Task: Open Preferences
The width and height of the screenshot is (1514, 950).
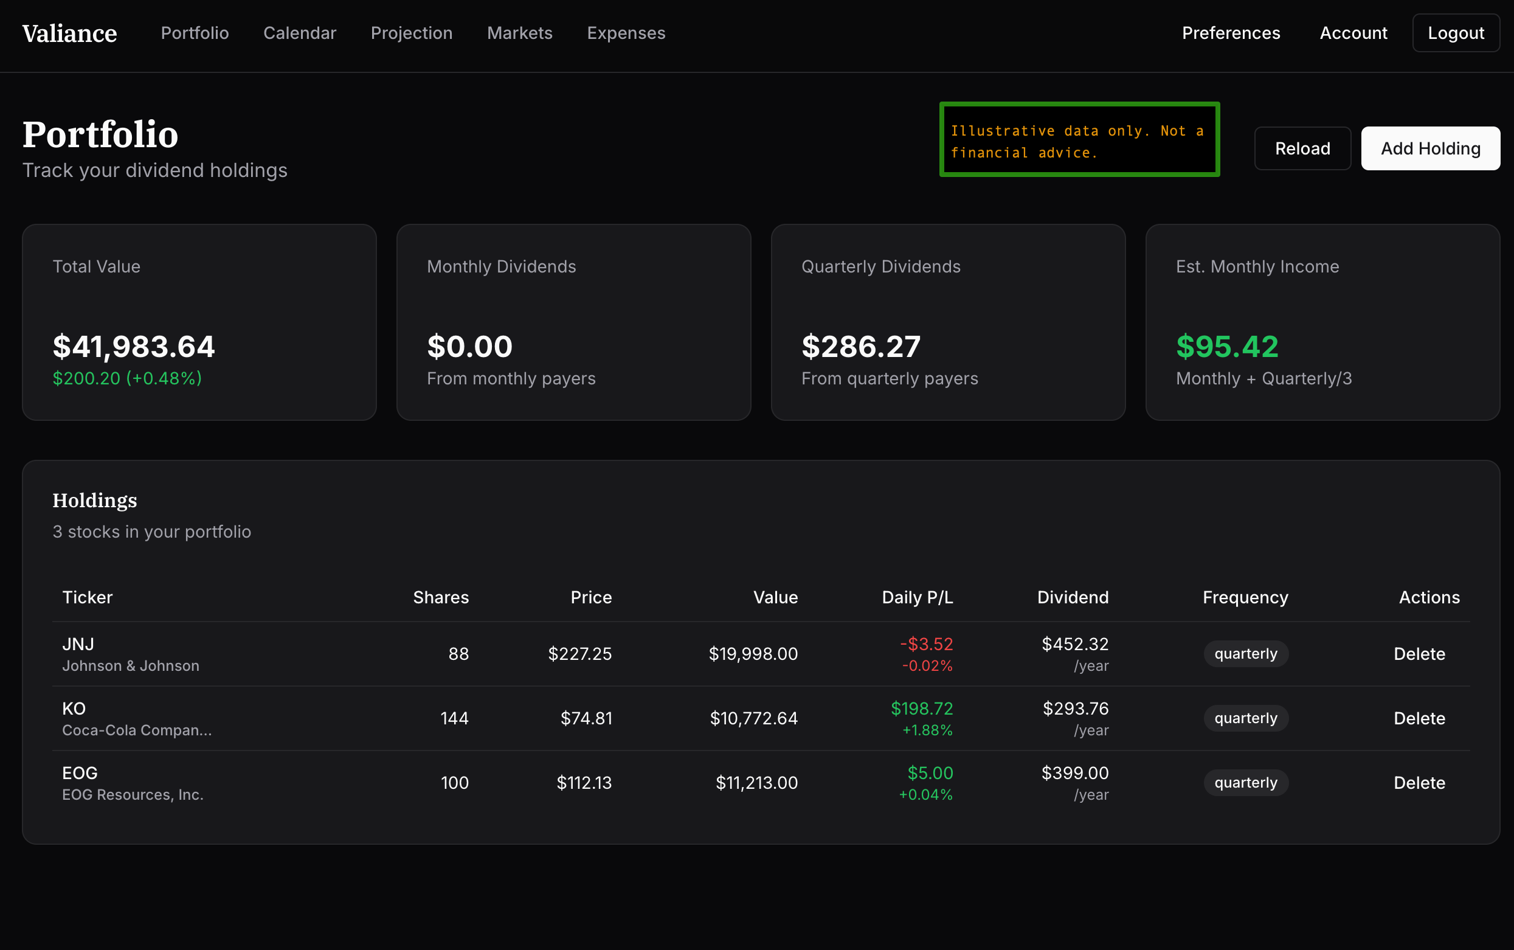Action: click(x=1230, y=33)
